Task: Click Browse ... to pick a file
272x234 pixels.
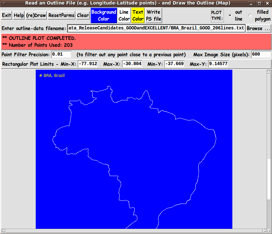Action: [258, 28]
